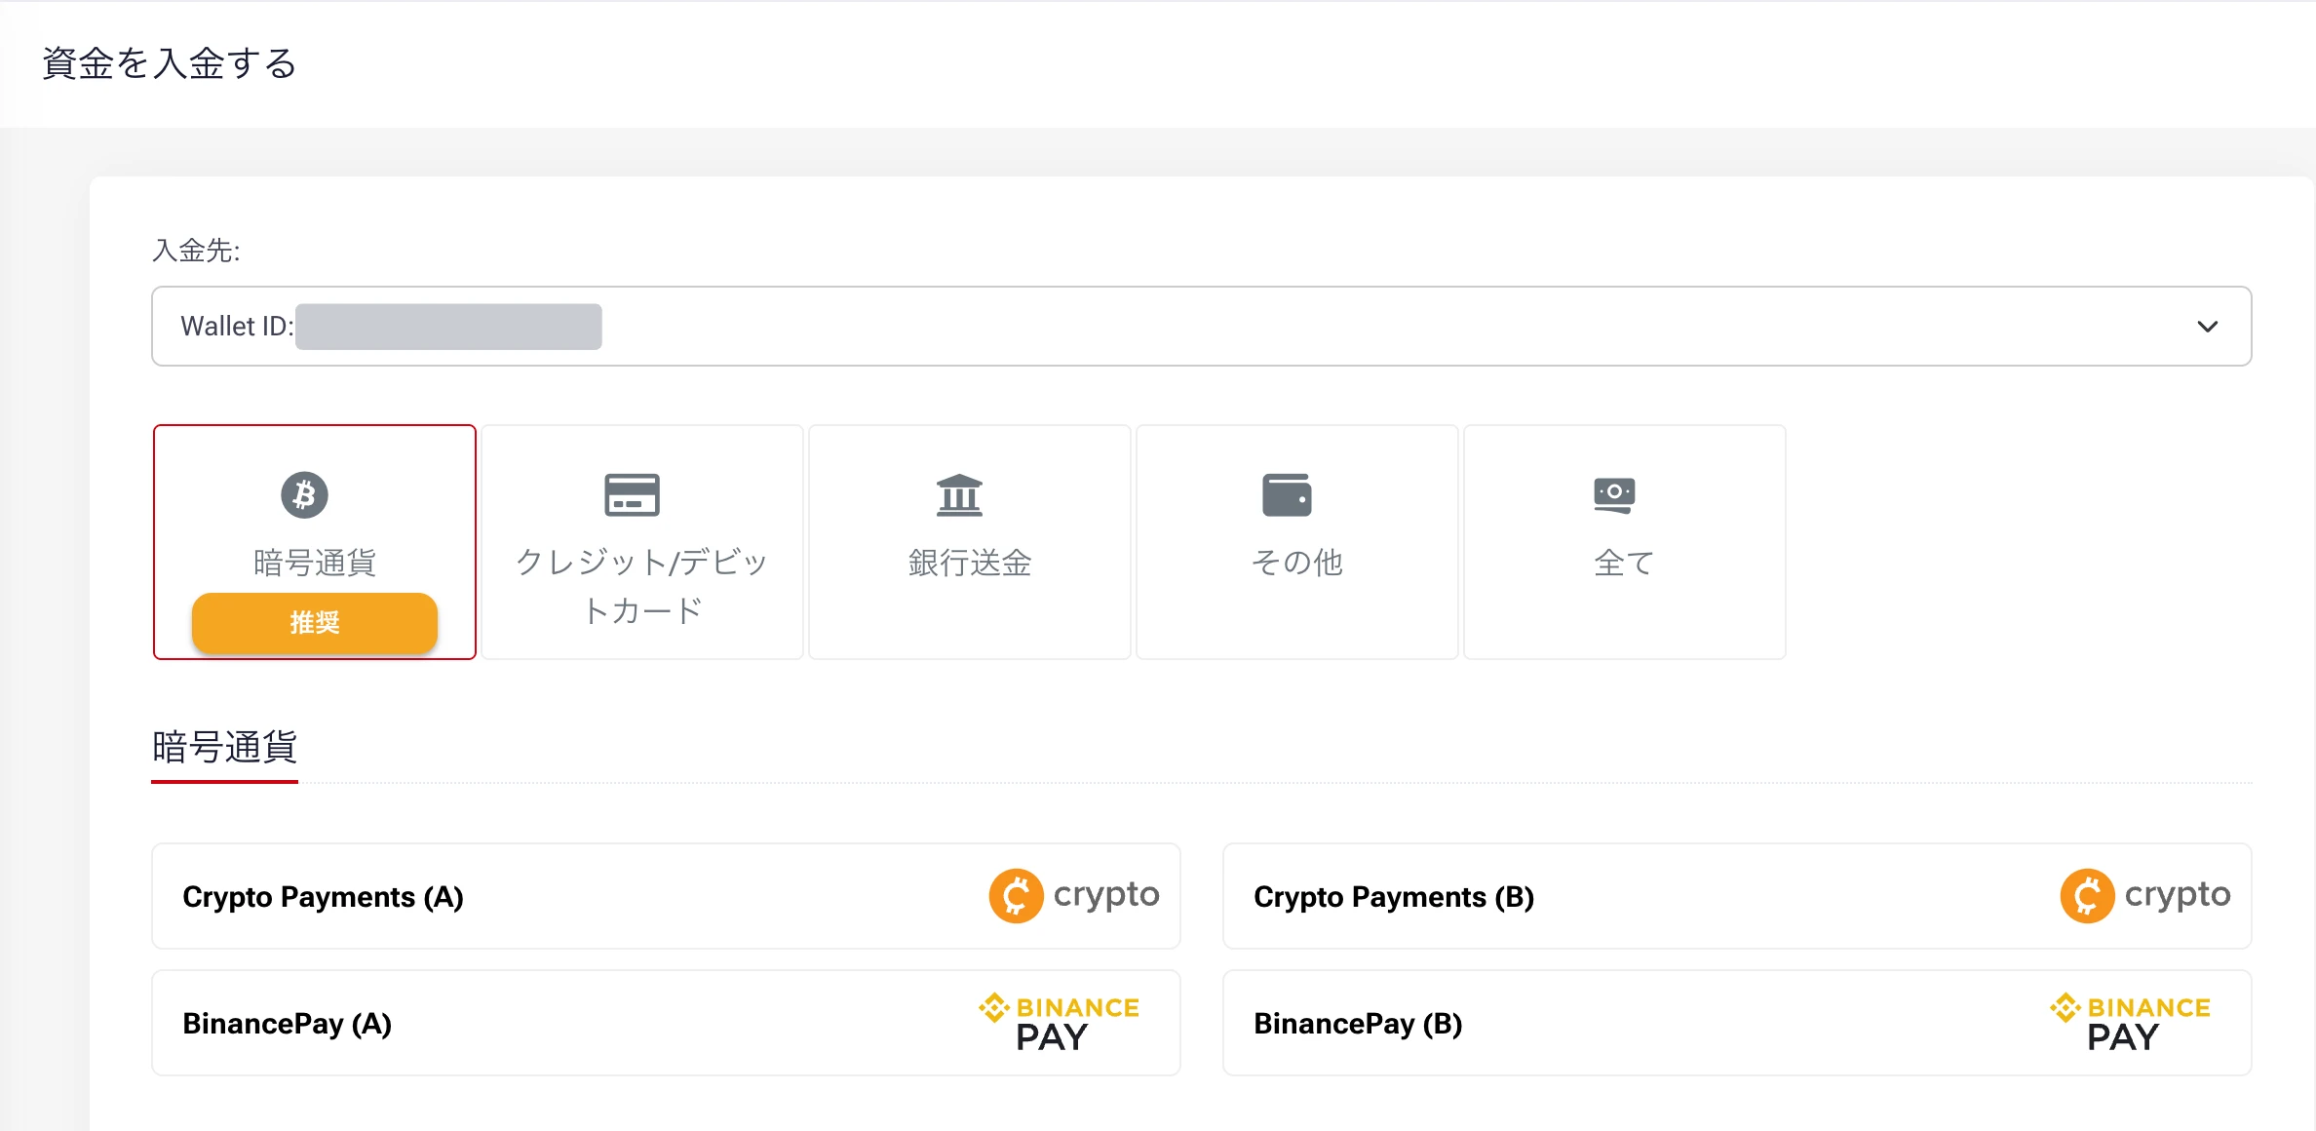2316x1131 pixels.
Task: Choose Crypto Payments (B) method
Action: (1737, 896)
